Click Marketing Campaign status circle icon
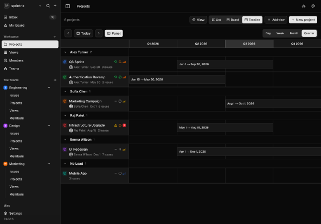The height and width of the screenshot is (224, 321). 120,101
